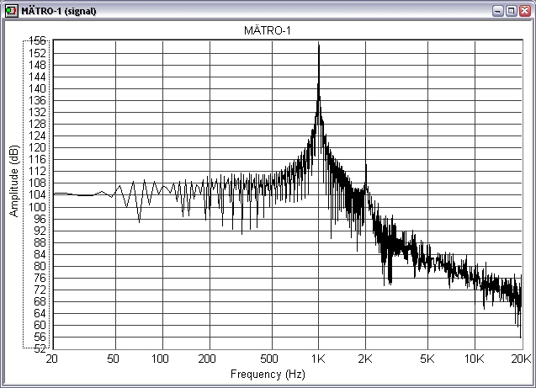Click the Amplitude (dB) axis label
Screen dimensions: 536x388
click(x=14, y=181)
